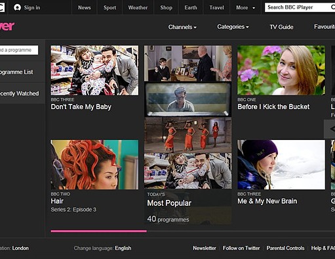Image resolution: width=335 pixels, height=259 pixels.
Task: Click the Before I Kick the Bucket title
Action: [273, 106]
